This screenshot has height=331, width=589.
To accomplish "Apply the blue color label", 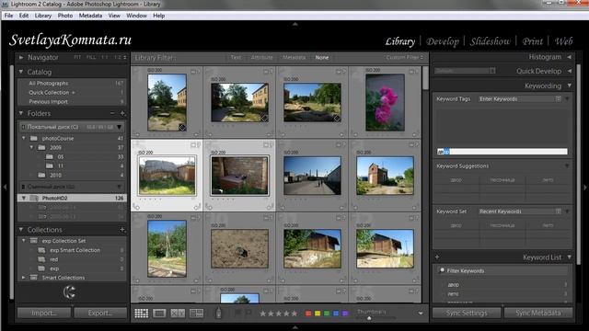I will (336, 314).
